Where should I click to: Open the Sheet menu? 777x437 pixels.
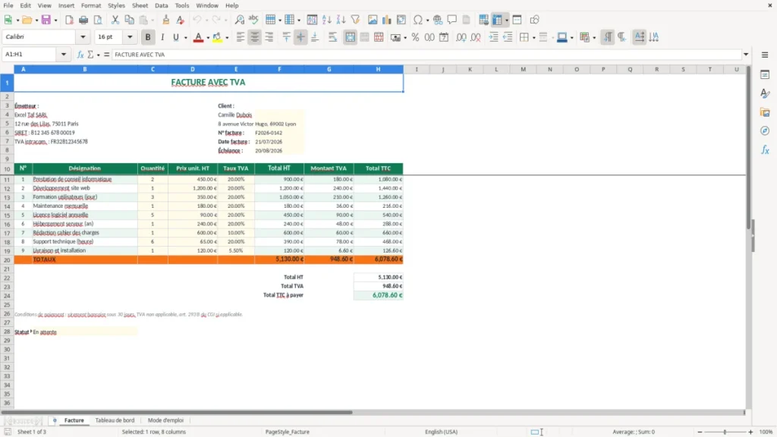pyautogui.click(x=140, y=5)
